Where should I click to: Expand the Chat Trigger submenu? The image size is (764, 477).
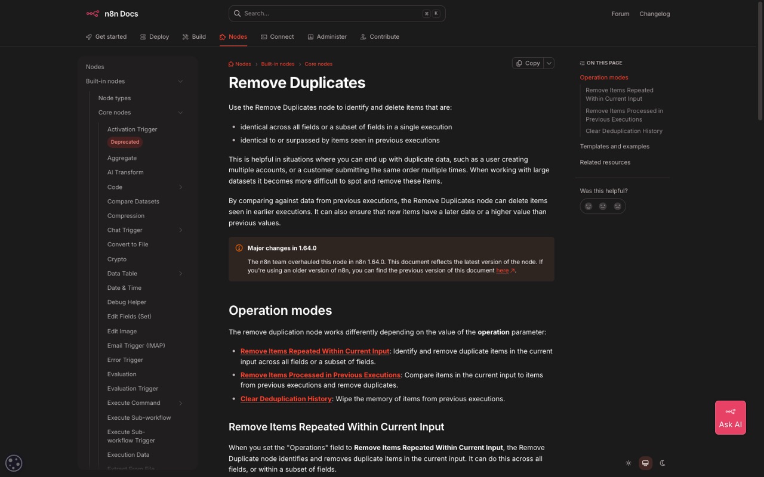[180, 230]
